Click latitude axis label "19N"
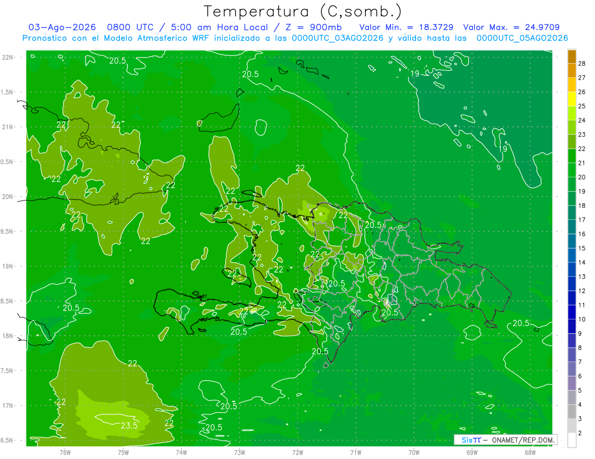595x459 pixels. click(7, 266)
